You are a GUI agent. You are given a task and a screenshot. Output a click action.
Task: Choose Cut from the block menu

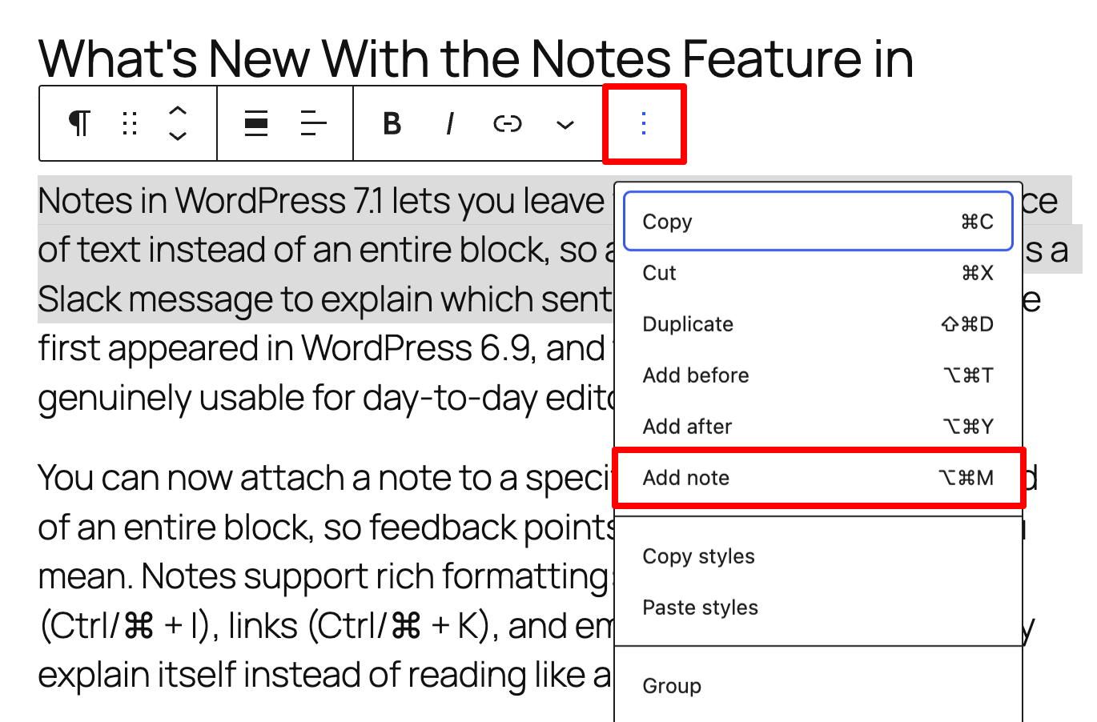(x=818, y=273)
